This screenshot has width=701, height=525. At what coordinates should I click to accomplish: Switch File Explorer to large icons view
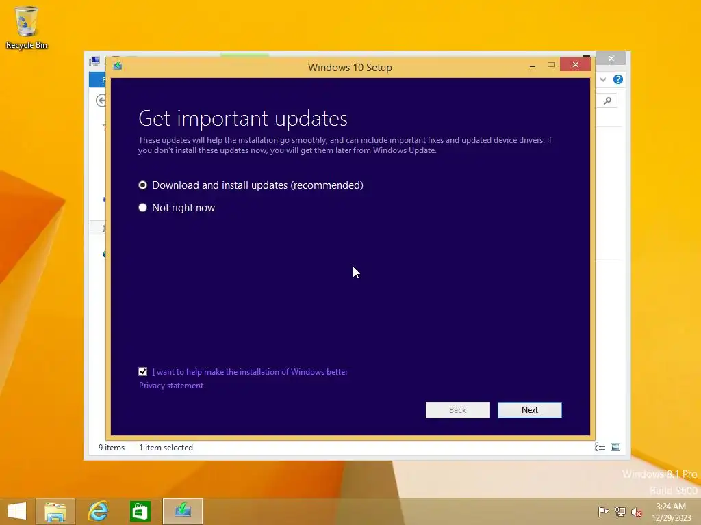tap(615, 447)
